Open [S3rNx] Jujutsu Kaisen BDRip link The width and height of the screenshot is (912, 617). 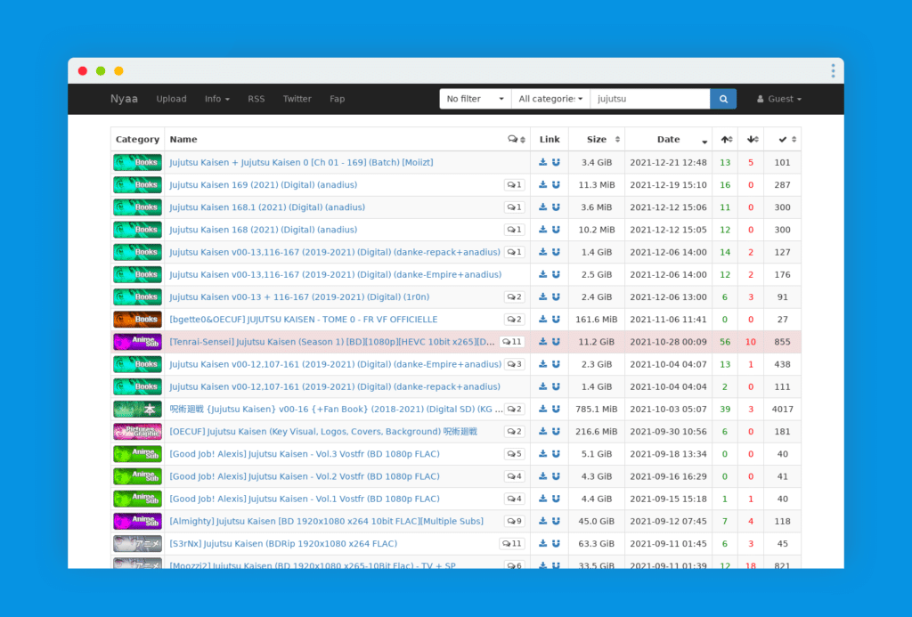coord(283,544)
